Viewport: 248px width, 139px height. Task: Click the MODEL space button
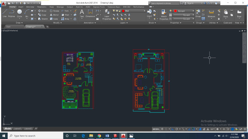(156, 129)
